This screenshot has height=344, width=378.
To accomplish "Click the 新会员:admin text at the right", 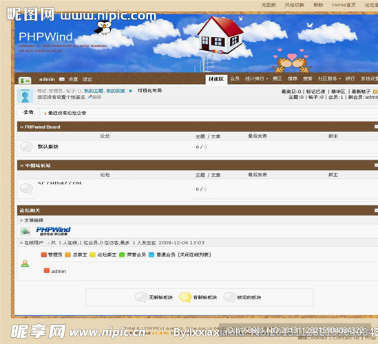I will point(363,97).
